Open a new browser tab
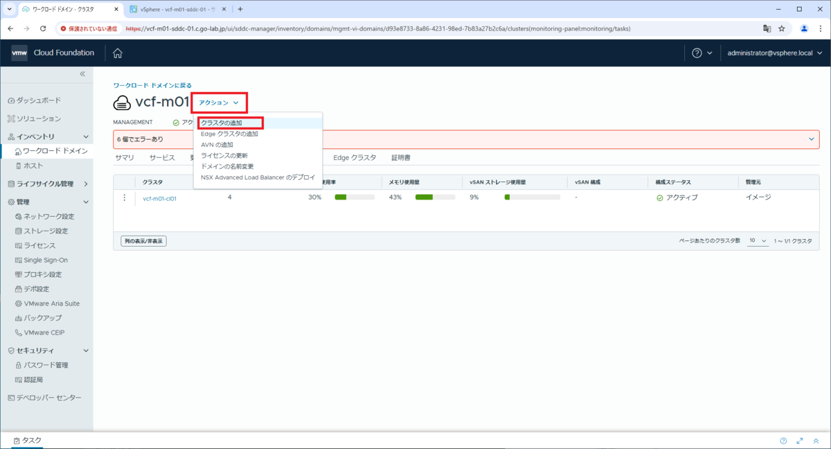This screenshot has width=831, height=449. click(240, 9)
